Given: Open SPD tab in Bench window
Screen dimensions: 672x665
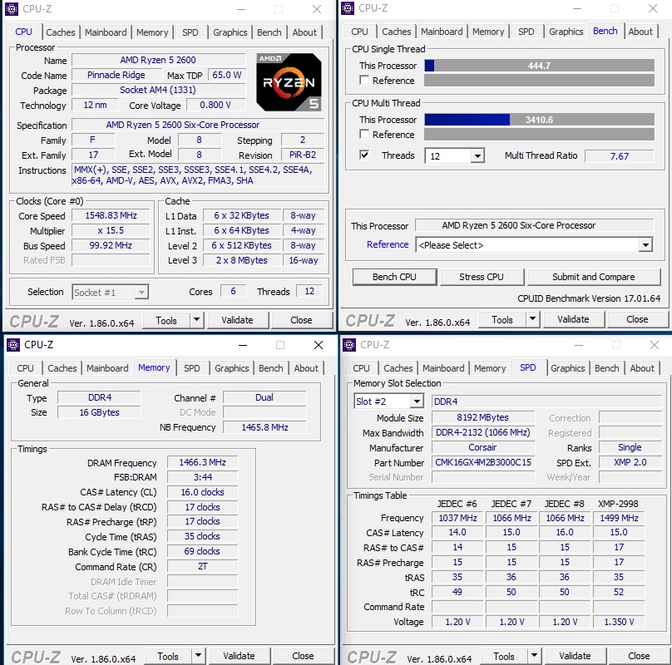Looking at the screenshot, I should [x=526, y=32].
